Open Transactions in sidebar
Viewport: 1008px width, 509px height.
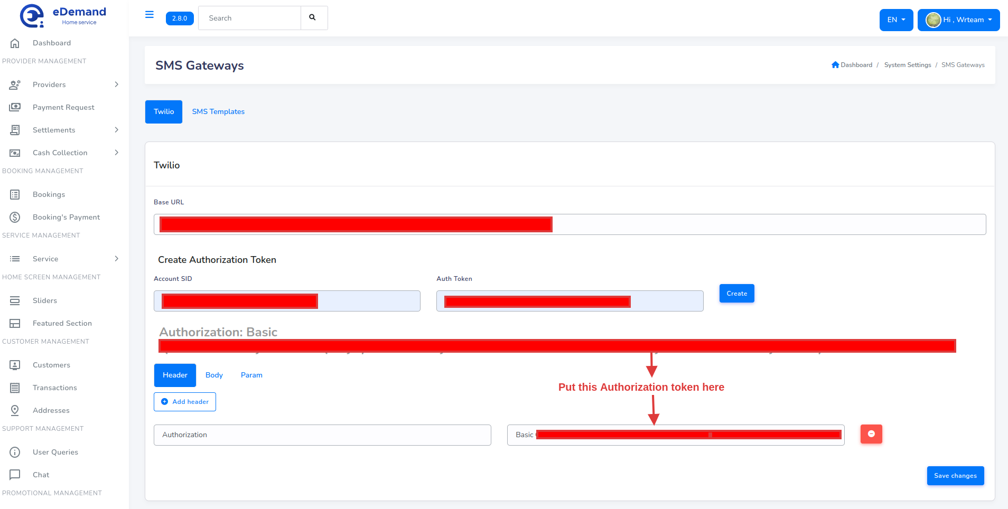(x=55, y=388)
